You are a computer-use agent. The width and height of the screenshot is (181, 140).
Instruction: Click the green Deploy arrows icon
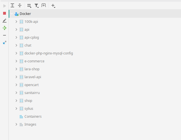tap(5, 28)
